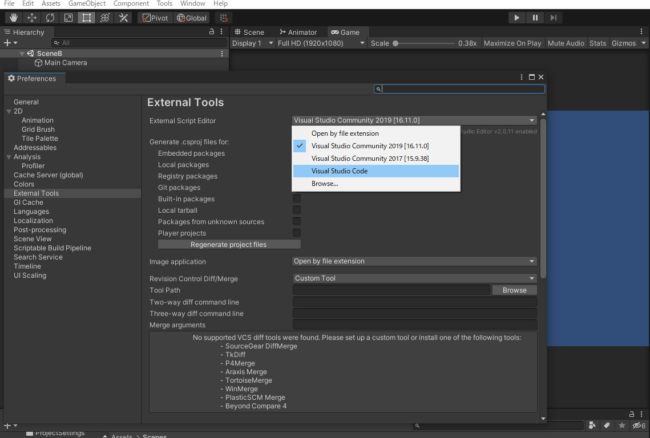Select the Move tool
Screen dimensions: 650x438
[31, 18]
